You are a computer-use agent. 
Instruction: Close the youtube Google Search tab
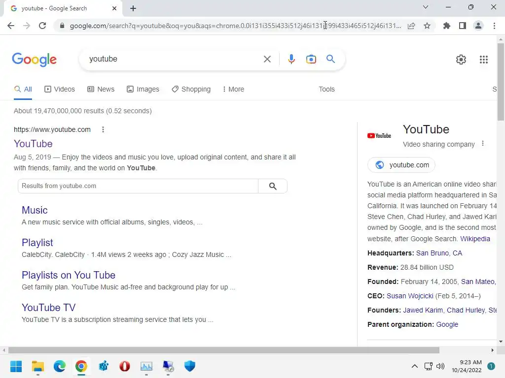click(114, 8)
